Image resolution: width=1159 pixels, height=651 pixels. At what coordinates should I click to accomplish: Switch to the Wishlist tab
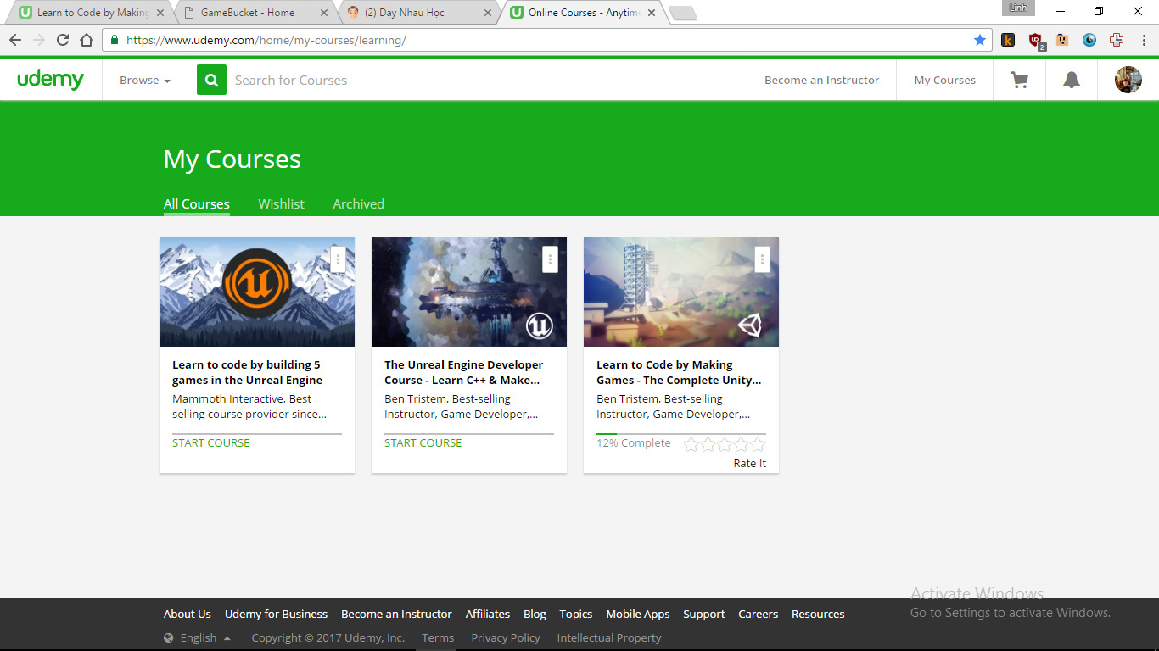(x=281, y=204)
